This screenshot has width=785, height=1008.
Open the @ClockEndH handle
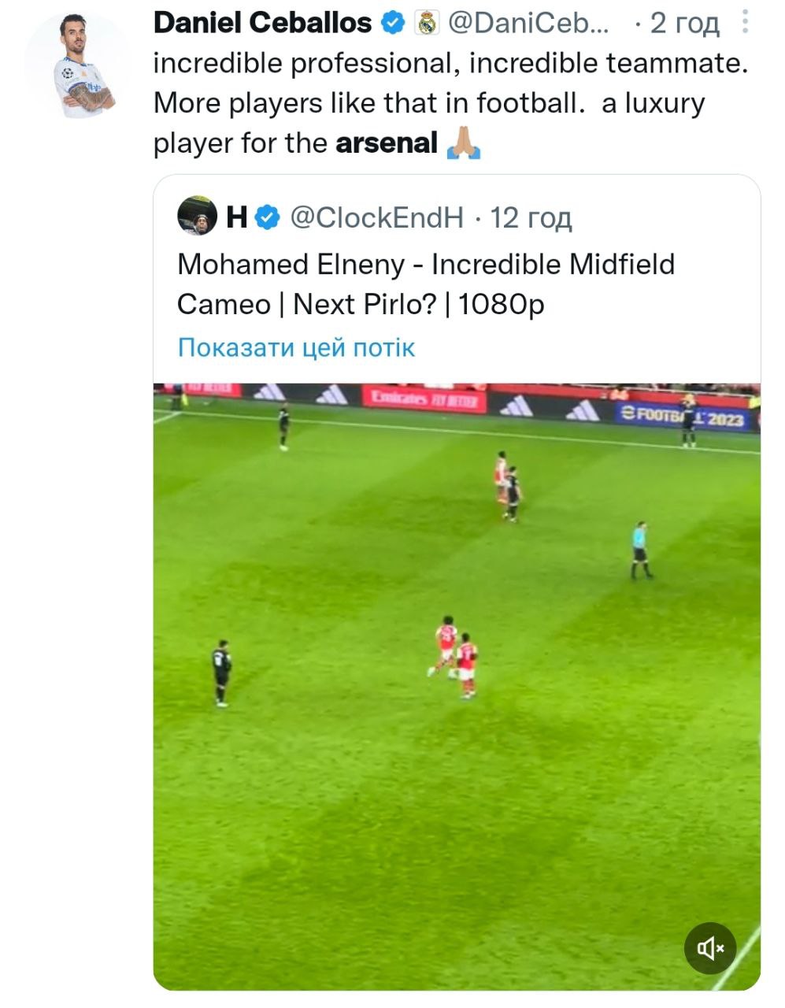376,217
